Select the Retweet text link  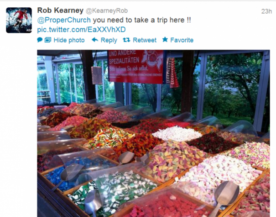point(145,40)
